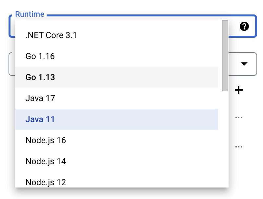Select .NET Core 3.1 runtime
This screenshot has height=199, width=263.
click(51, 35)
